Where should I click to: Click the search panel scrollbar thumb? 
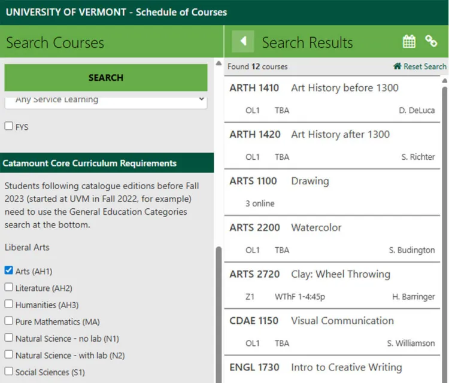coord(219,314)
